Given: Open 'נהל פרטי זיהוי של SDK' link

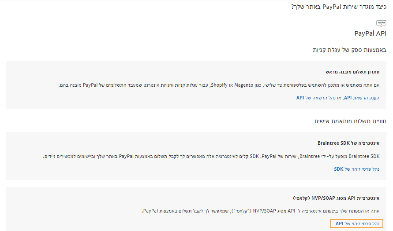Looking at the screenshot, I should [357, 169].
